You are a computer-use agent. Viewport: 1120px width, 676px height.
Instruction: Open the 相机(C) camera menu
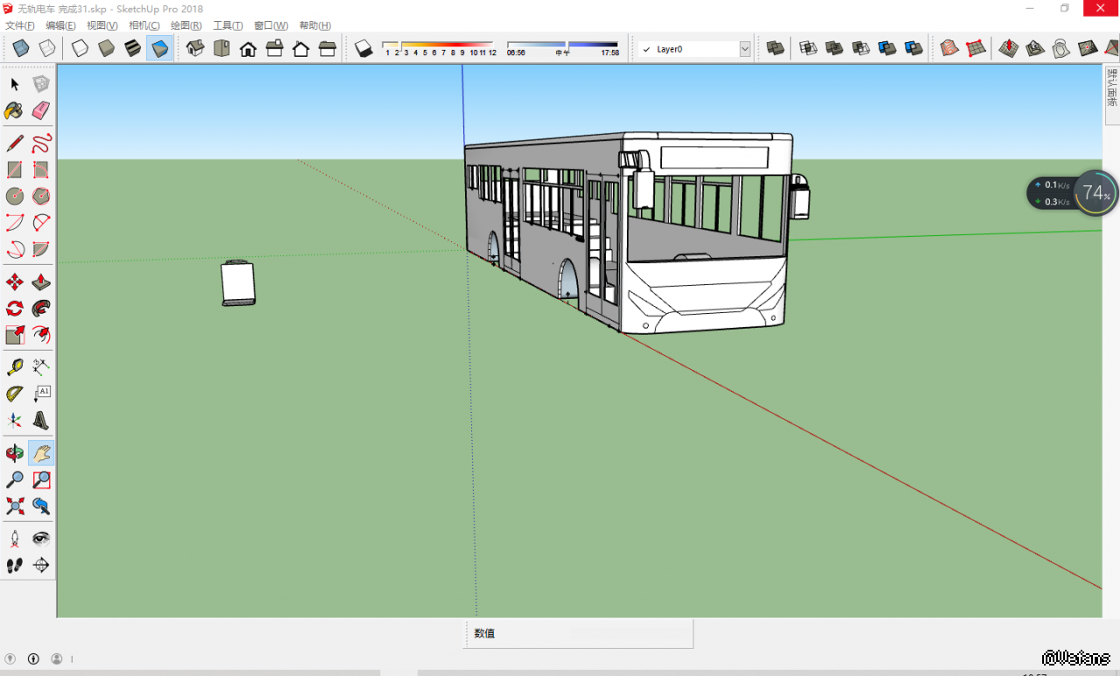click(x=144, y=25)
